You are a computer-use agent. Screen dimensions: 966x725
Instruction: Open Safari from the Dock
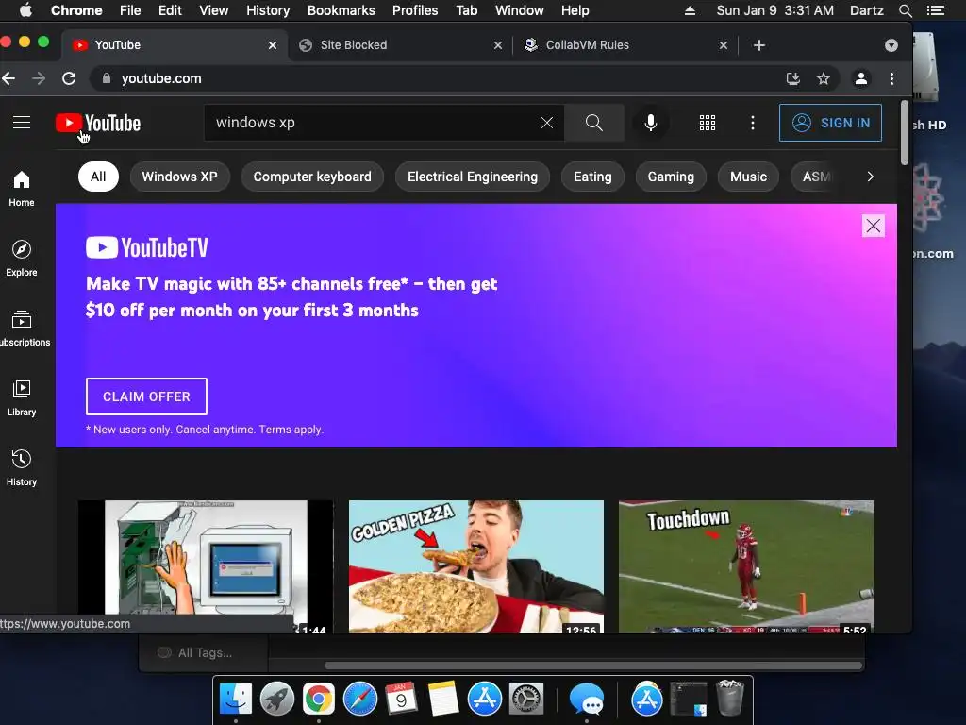[359, 699]
